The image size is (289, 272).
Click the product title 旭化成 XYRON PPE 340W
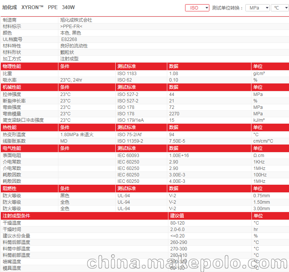[39, 7]
